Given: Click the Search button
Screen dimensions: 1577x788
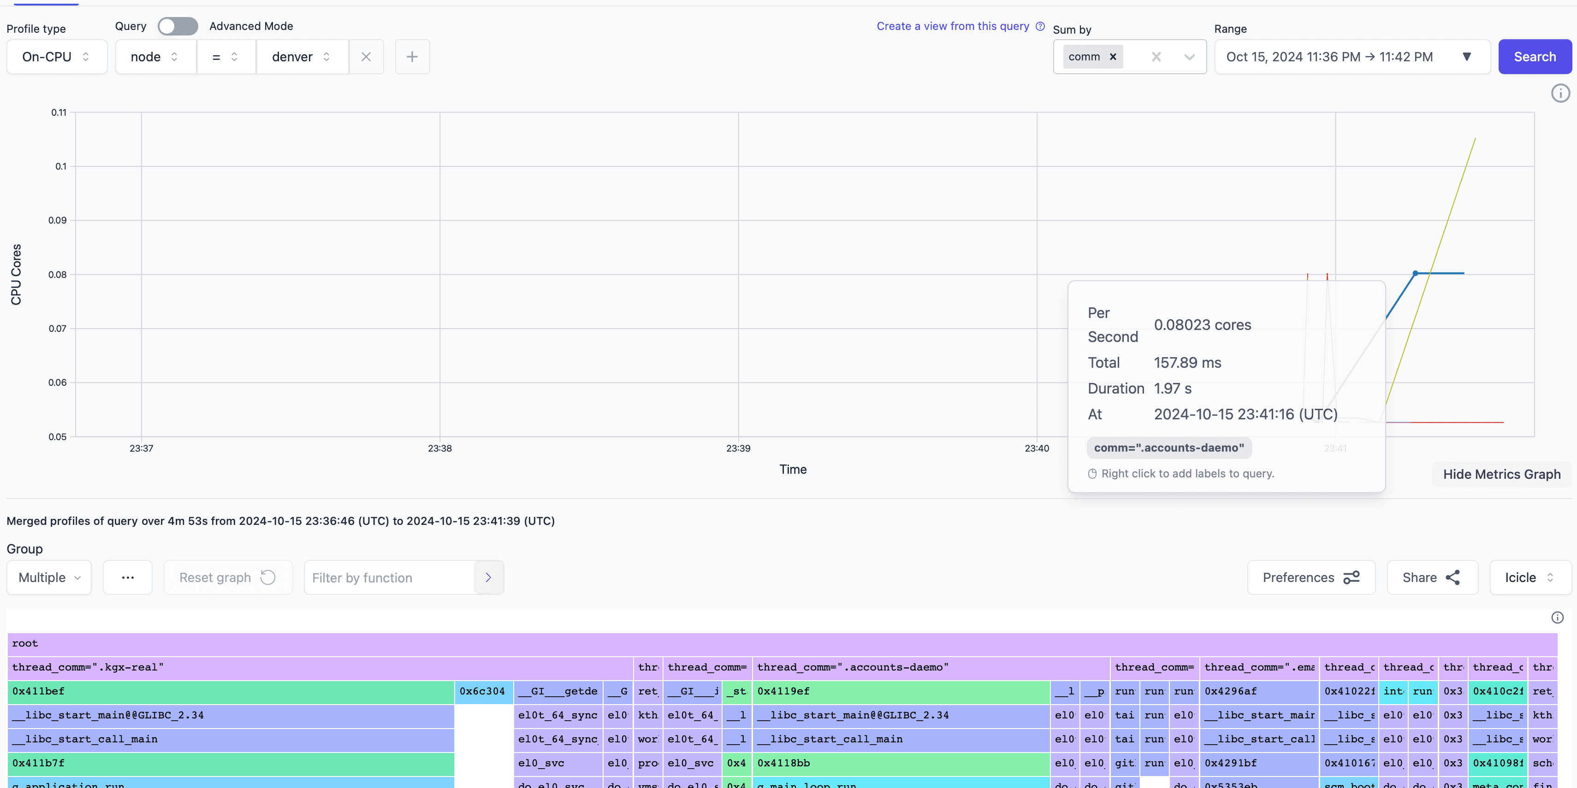Looking at the screenshot, I should [1534, 57].
